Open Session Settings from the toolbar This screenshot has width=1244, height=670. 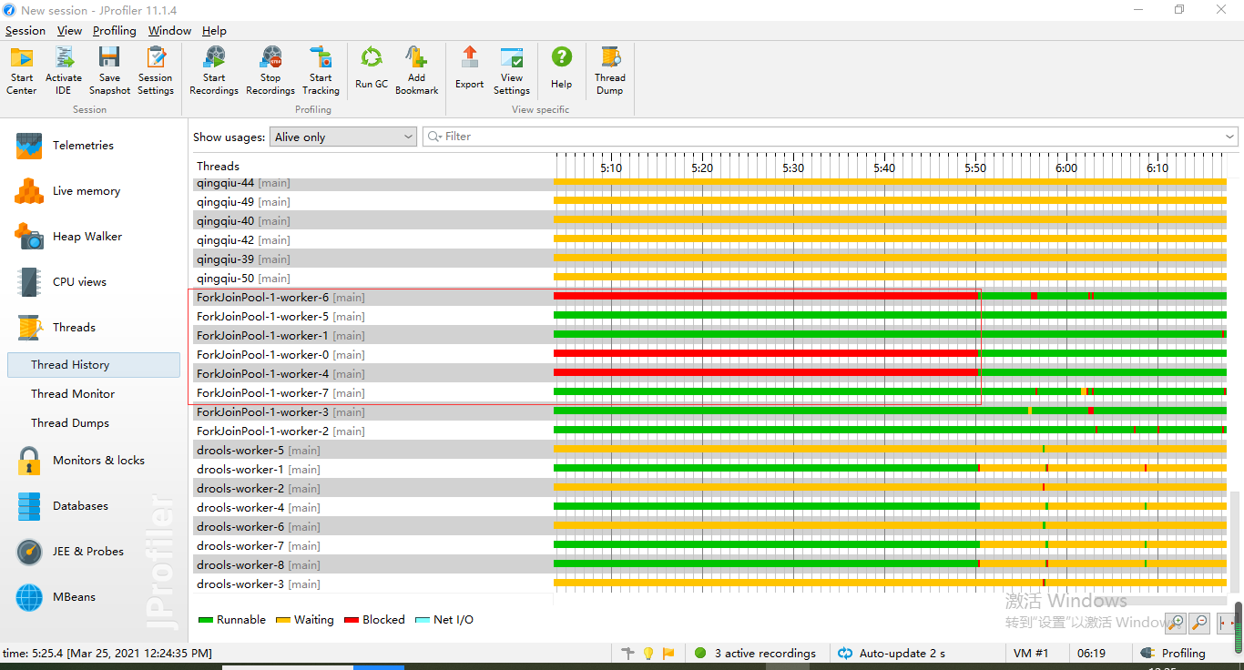click(x=156, y=71)
